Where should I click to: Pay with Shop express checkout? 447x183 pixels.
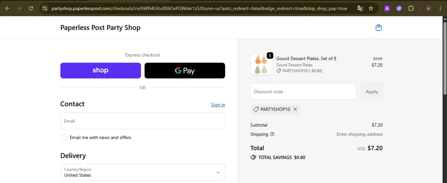100,71
